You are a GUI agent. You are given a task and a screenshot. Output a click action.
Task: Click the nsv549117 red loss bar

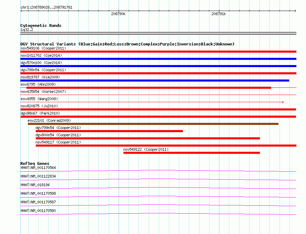[166, 146]
